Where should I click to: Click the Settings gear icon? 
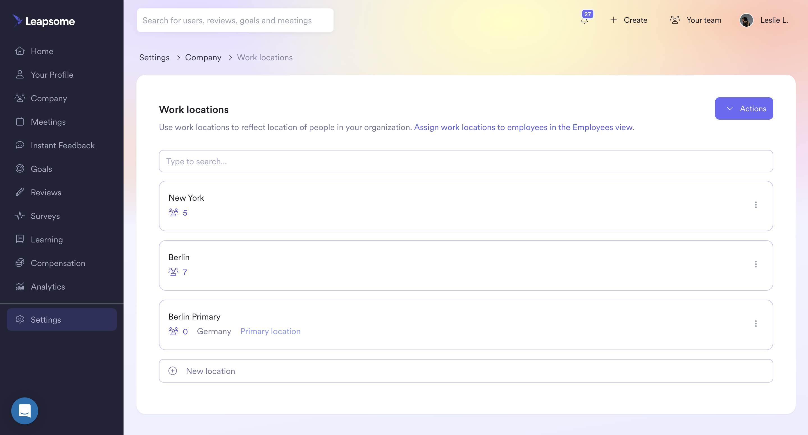[20, 319]
